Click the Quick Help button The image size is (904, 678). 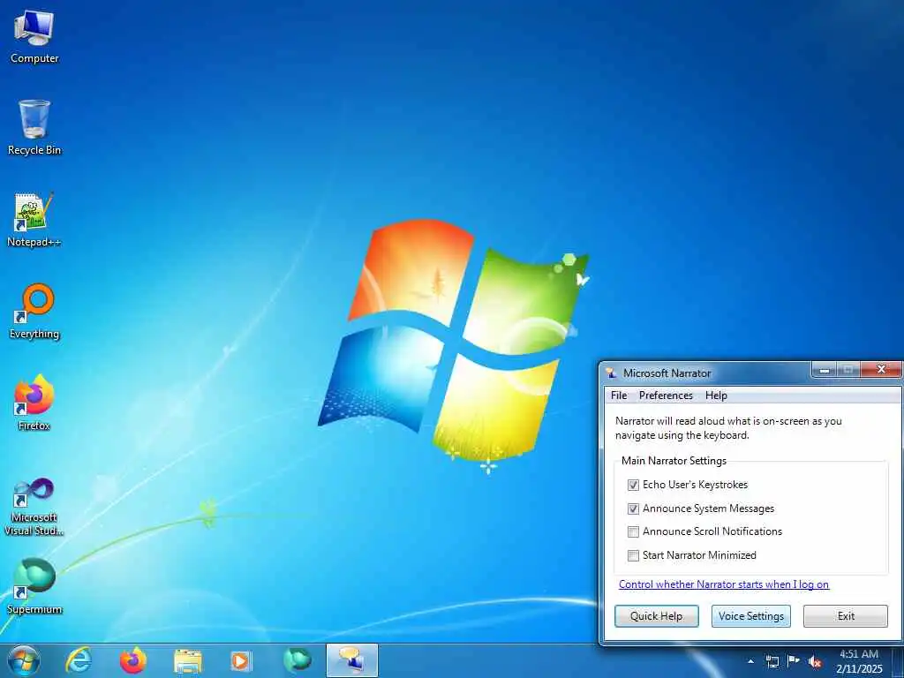coord(656,615)
